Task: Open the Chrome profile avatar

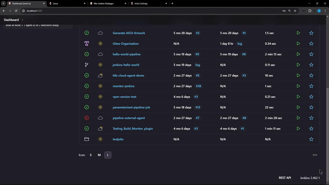Action: pos(319,11)
